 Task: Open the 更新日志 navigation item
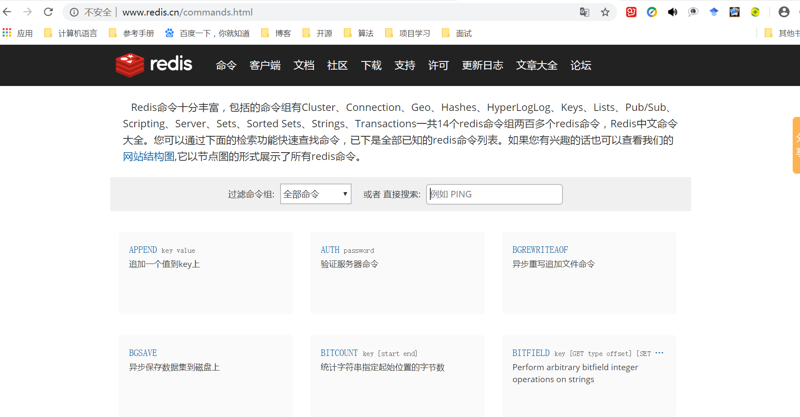[x=482, y=65]
